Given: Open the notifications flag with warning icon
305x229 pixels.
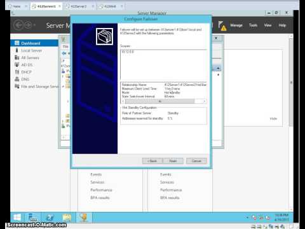Looking at the screenshot, I should click(222, 25).
